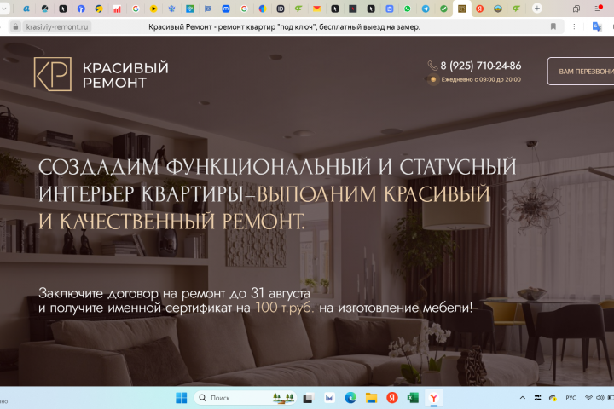Viewport: 614px width, 409px height.
Task: Click the taskbar Поиск search box
Action: (245, 398)
